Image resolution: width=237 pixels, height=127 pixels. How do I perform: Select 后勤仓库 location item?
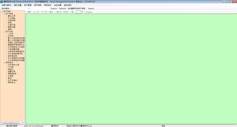click(x=11, y=72)
